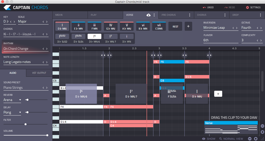Click the REST chord button
The image size is (265, 141).
point(175,26)
